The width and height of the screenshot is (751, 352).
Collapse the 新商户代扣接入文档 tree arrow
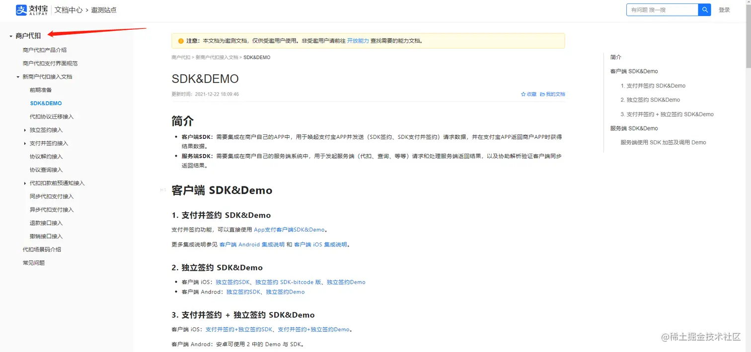click(18, 77)
